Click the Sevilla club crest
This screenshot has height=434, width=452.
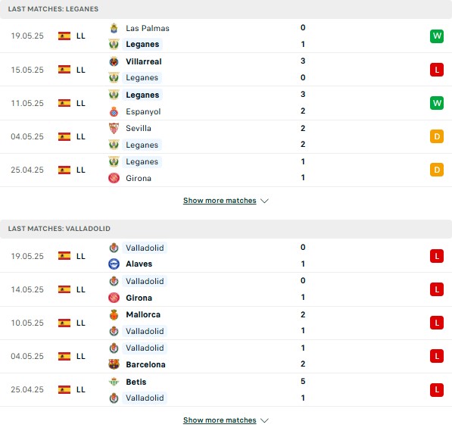[114, 128]
